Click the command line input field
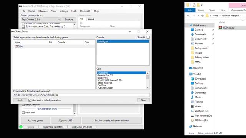The height and width of the screenshot is (138, 246). pyautogui.click(x=81, y=95)
